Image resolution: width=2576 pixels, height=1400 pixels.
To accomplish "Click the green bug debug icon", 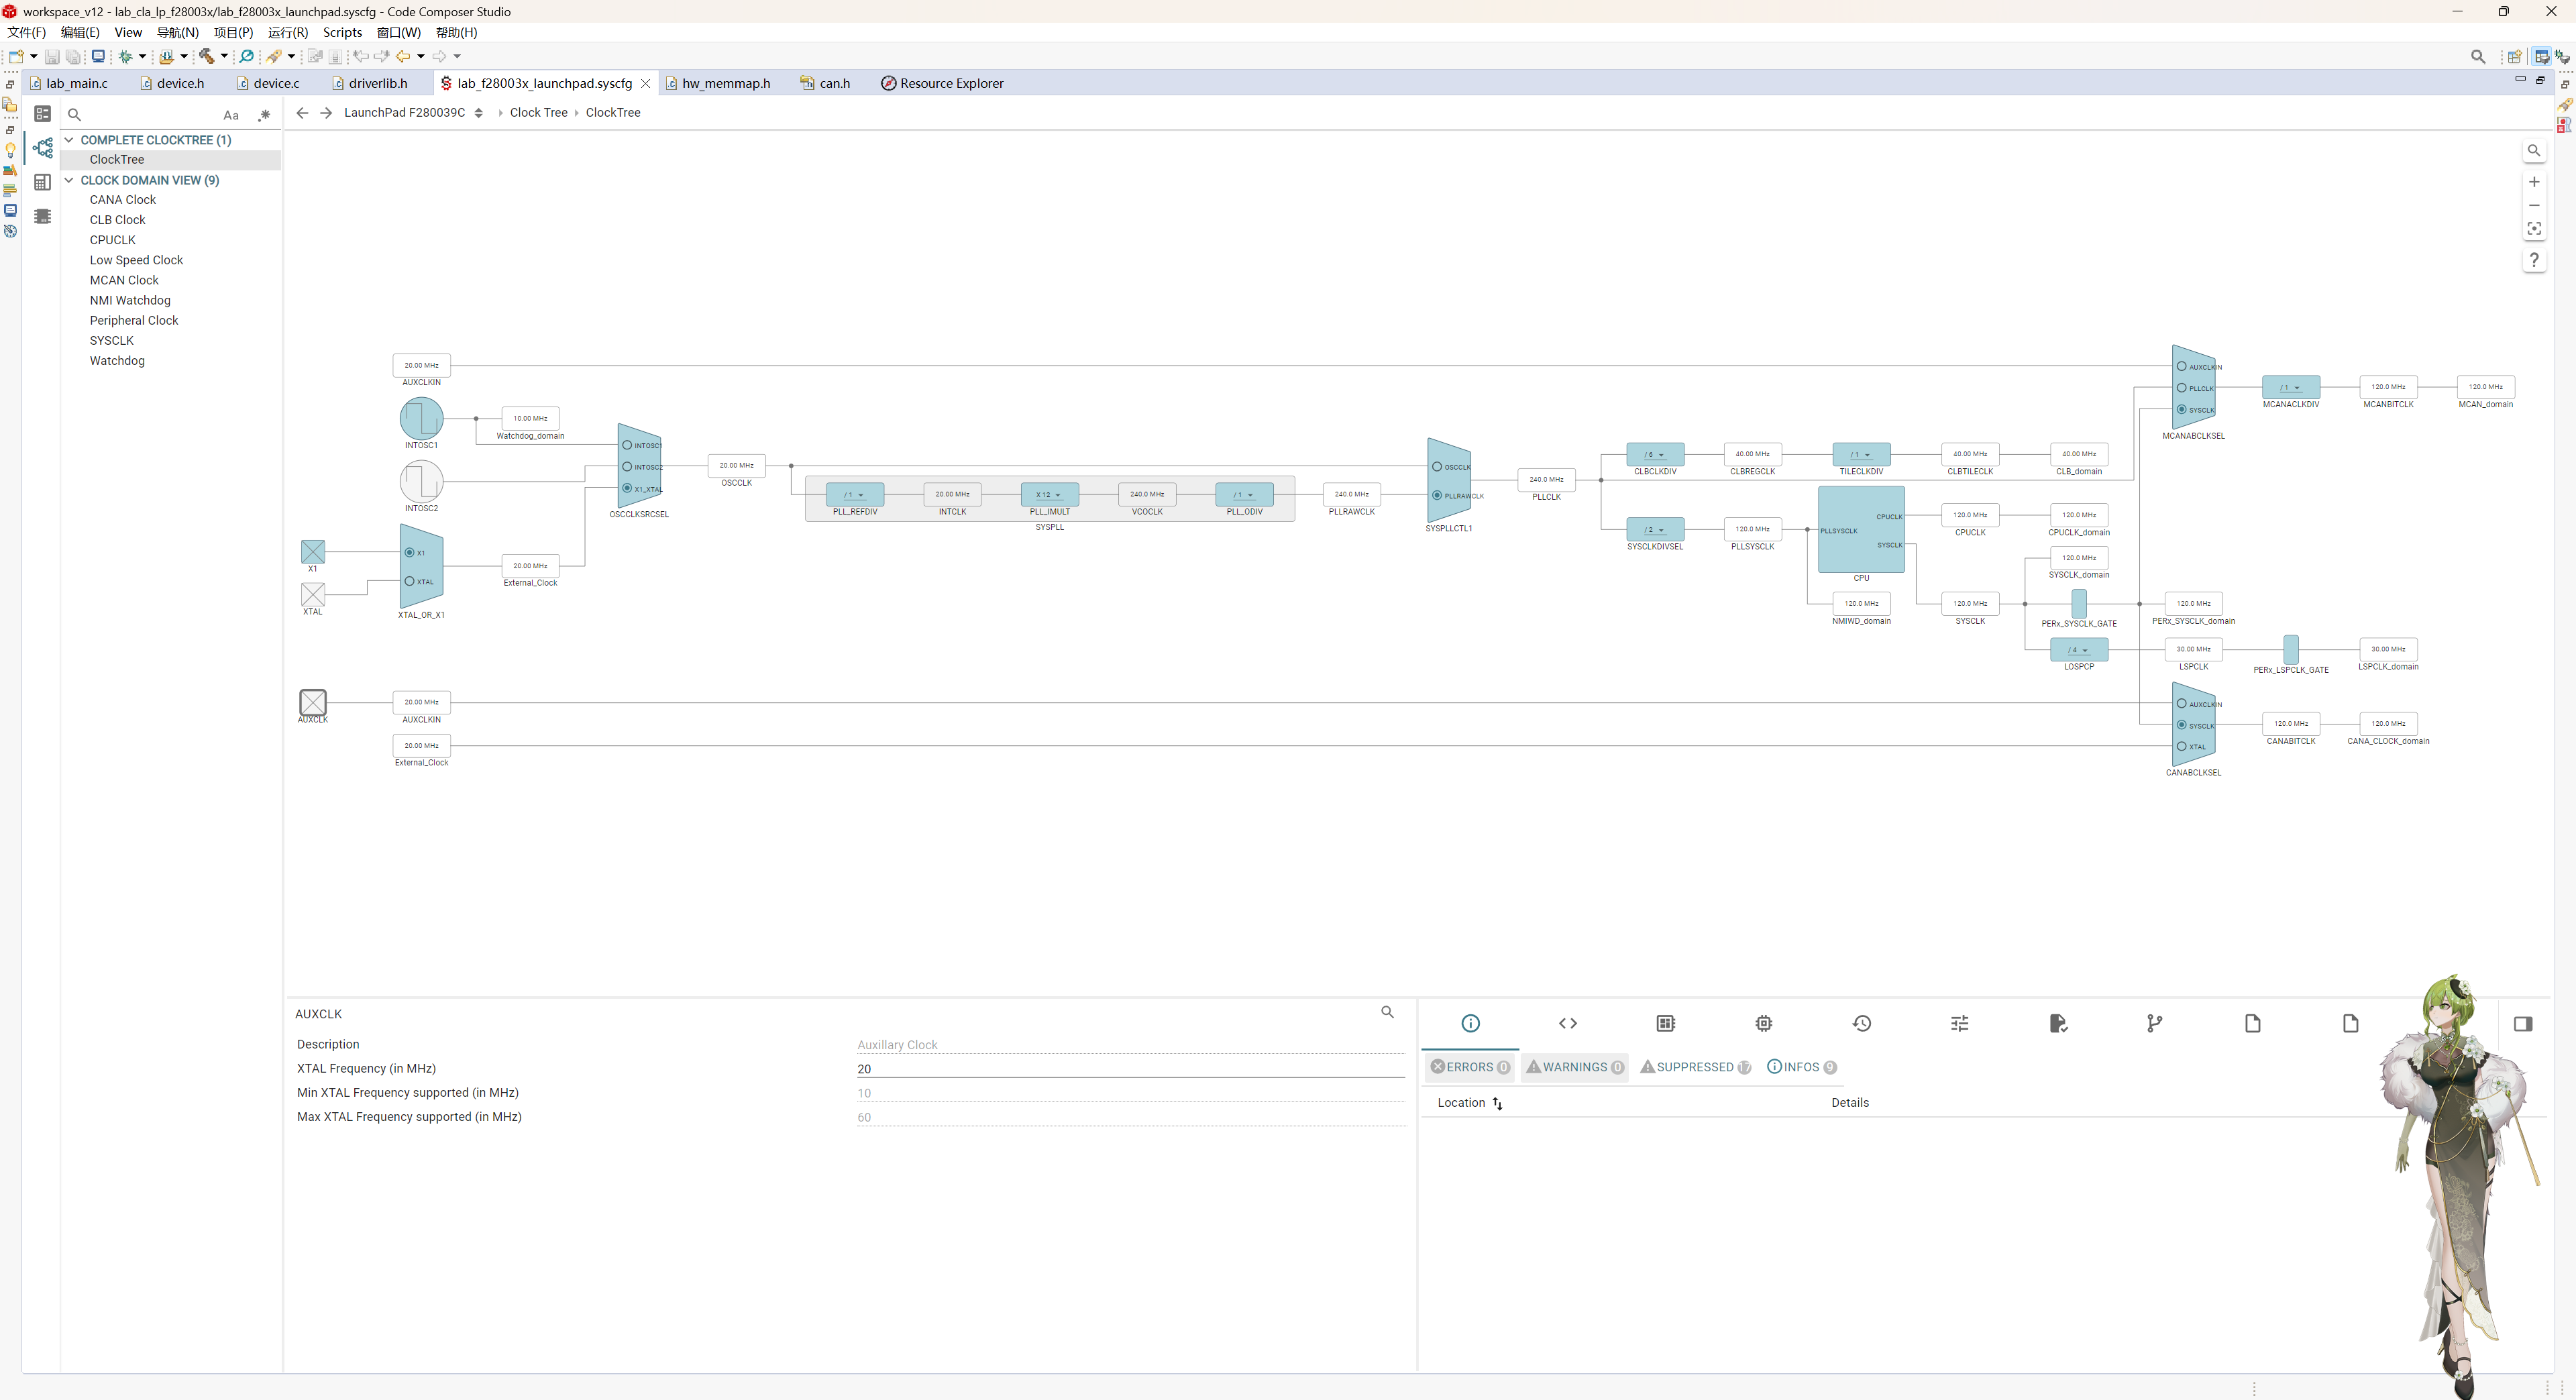I will [x=126, y=56].
